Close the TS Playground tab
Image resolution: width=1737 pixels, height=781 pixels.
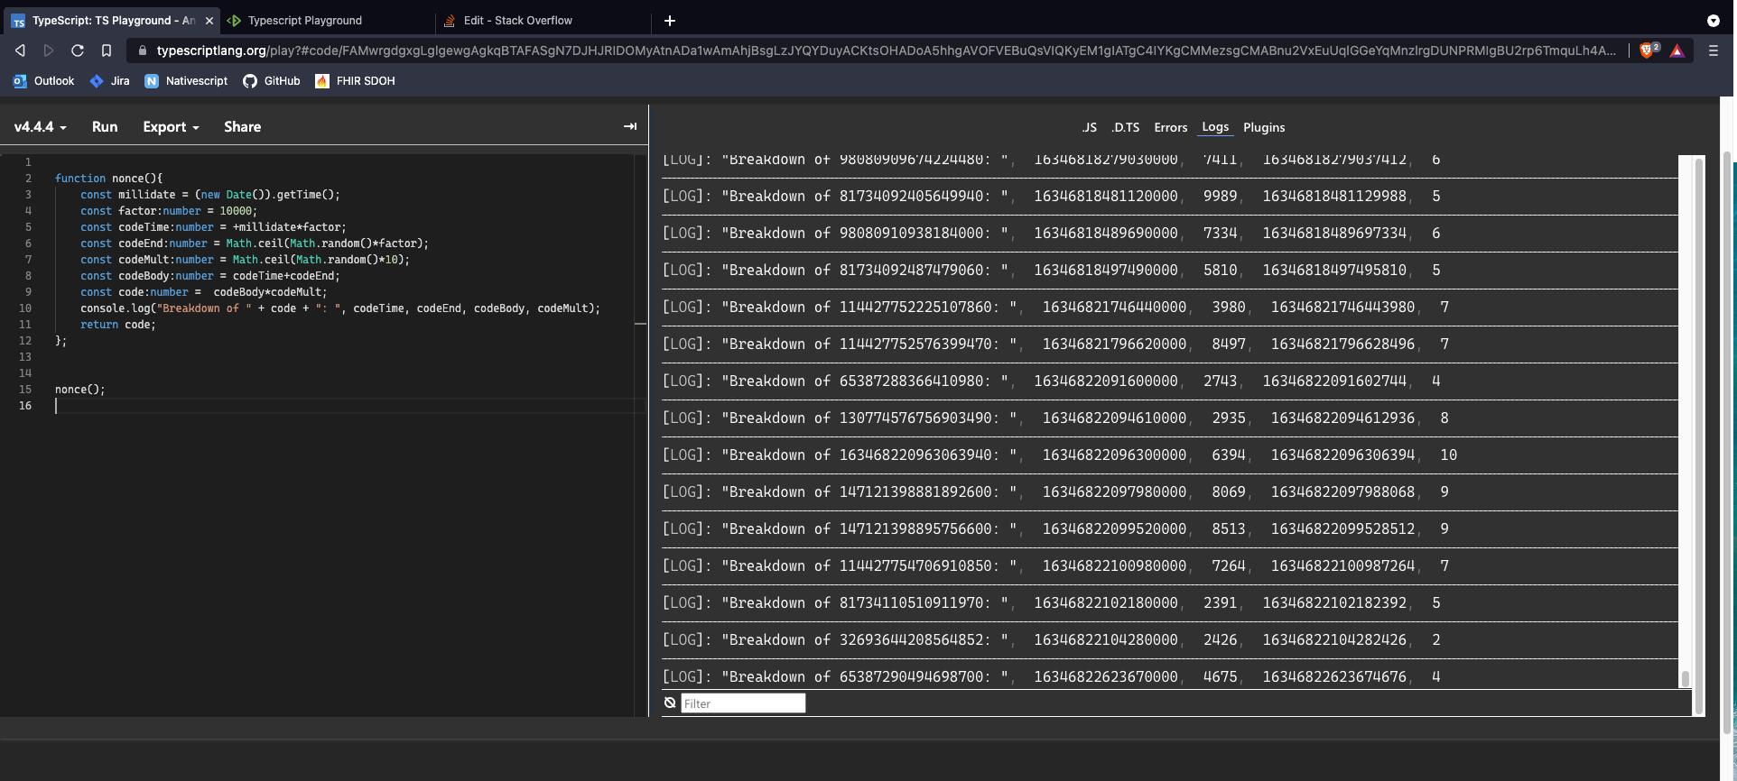pyautogui.click(x=209, y=20)
